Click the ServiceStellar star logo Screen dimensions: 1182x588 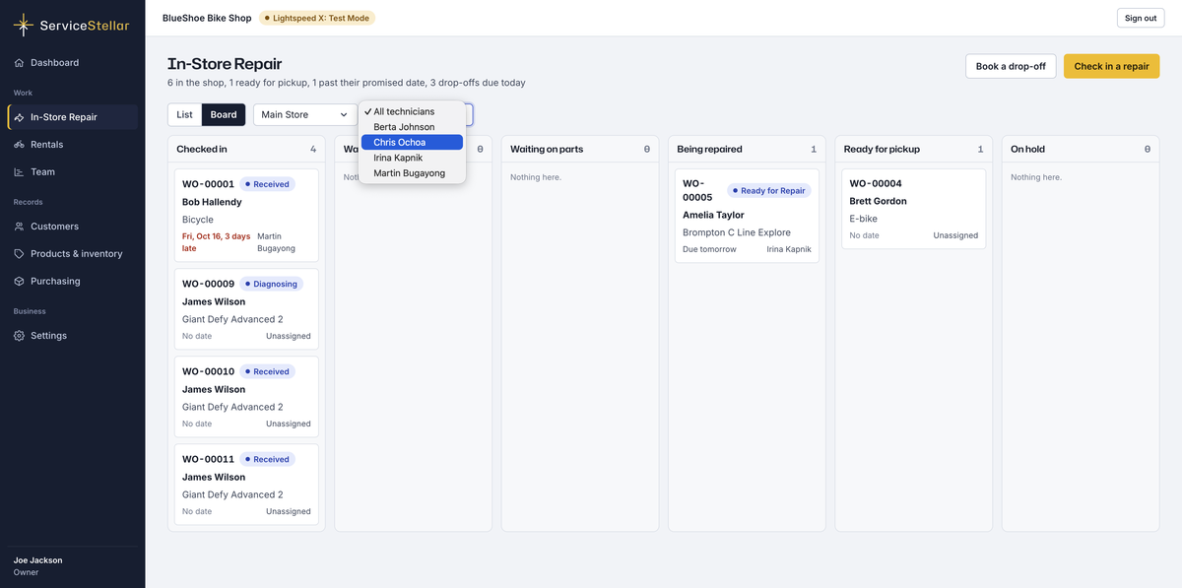coord(24,25)
